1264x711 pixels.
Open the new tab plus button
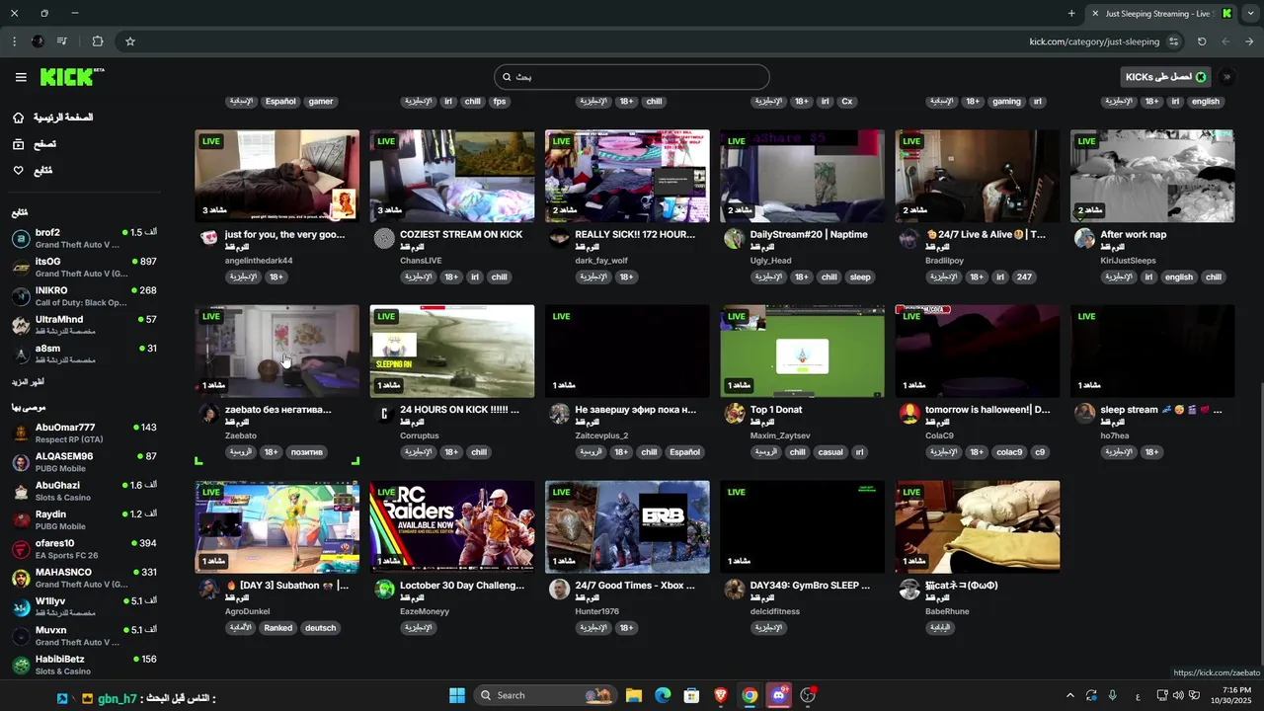[x=1071, y=14]
